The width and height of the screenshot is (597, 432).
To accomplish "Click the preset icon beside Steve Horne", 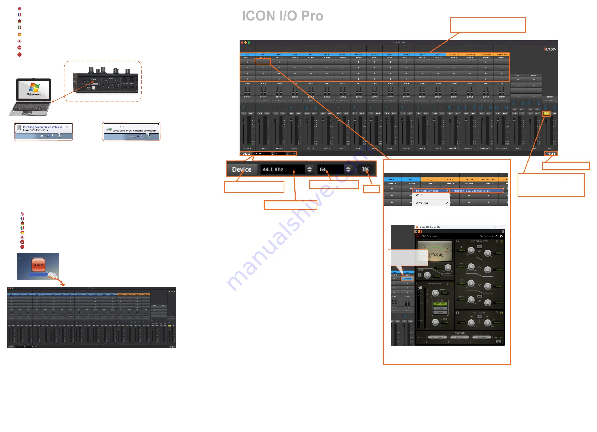I will click(497, 236).
